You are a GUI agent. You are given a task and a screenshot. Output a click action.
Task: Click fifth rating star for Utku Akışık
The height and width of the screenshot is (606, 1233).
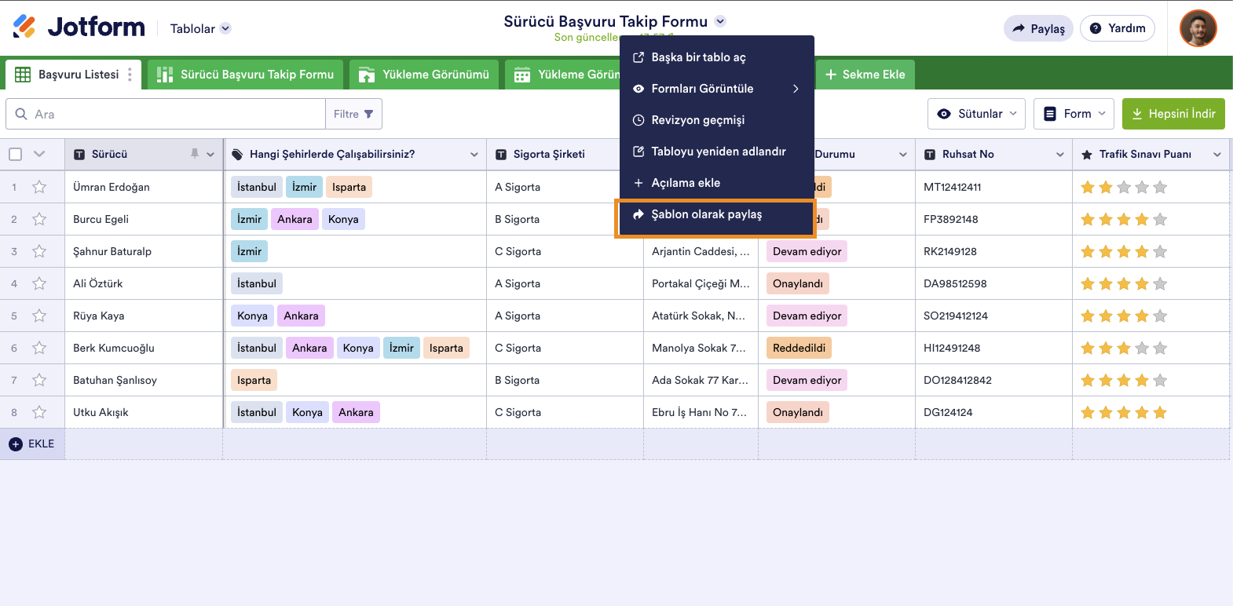point(1160,412)
